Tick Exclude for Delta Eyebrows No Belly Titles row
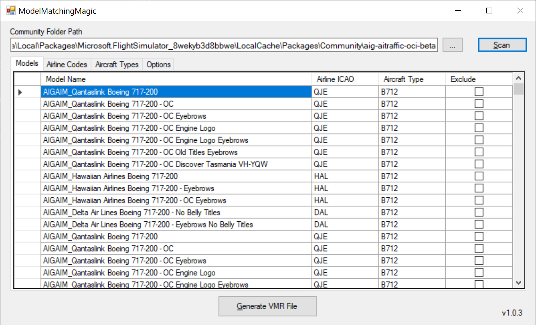Screen dimensions: 536x325 click(479, 224)
